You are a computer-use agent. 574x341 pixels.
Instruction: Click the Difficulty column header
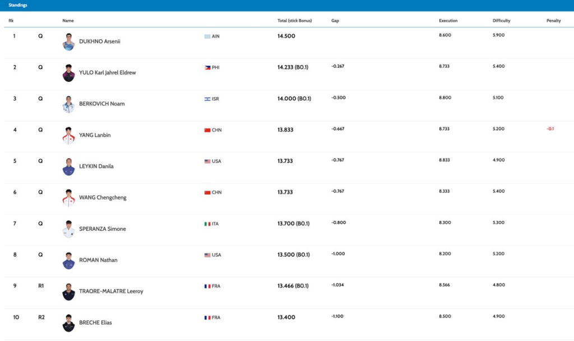501,21
